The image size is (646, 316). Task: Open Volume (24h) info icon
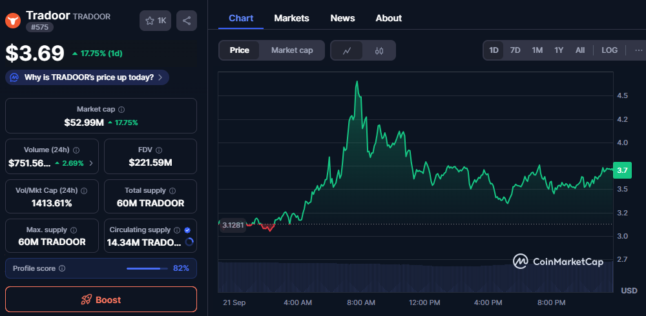pyautogui.click(x=76, y=150)
